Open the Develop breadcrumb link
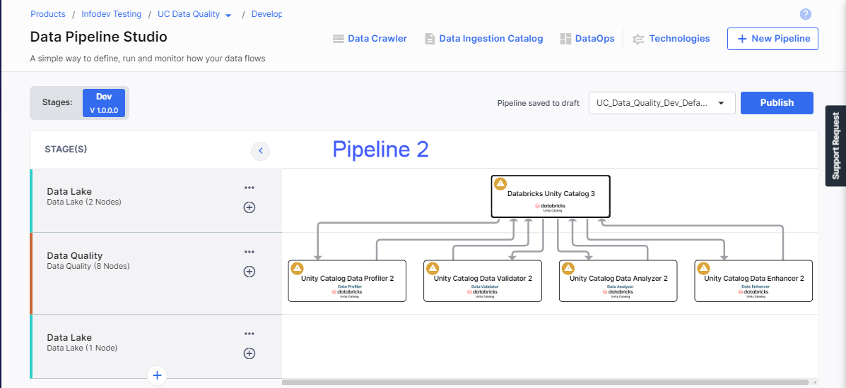Viewport: 846px width, 388px height. pyautogui.click(x=267, y=15)
